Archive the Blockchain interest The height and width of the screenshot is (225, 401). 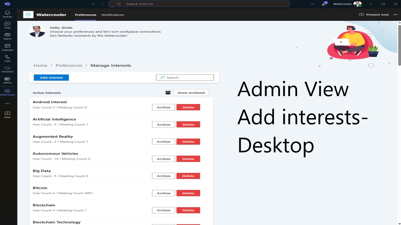point(164,210)
